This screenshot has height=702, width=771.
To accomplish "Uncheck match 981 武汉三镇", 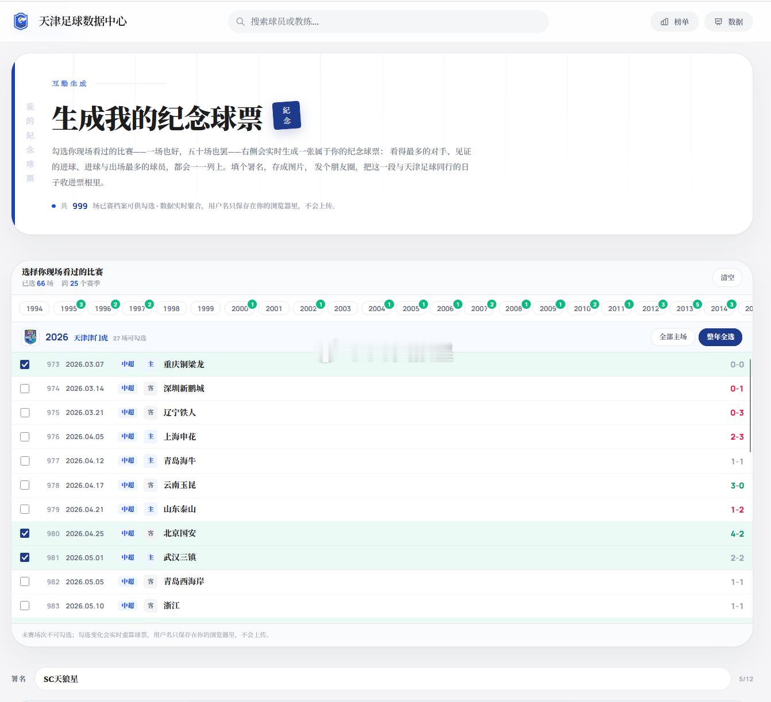I will click(25, 557).
